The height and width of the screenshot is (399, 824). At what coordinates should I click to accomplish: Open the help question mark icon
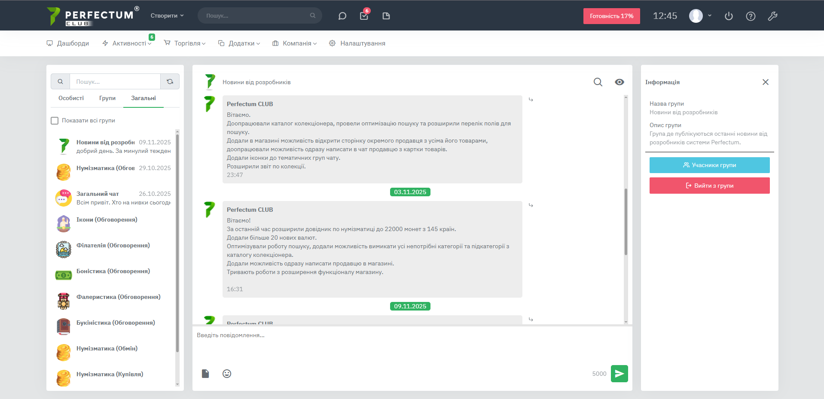pos(751,16)
